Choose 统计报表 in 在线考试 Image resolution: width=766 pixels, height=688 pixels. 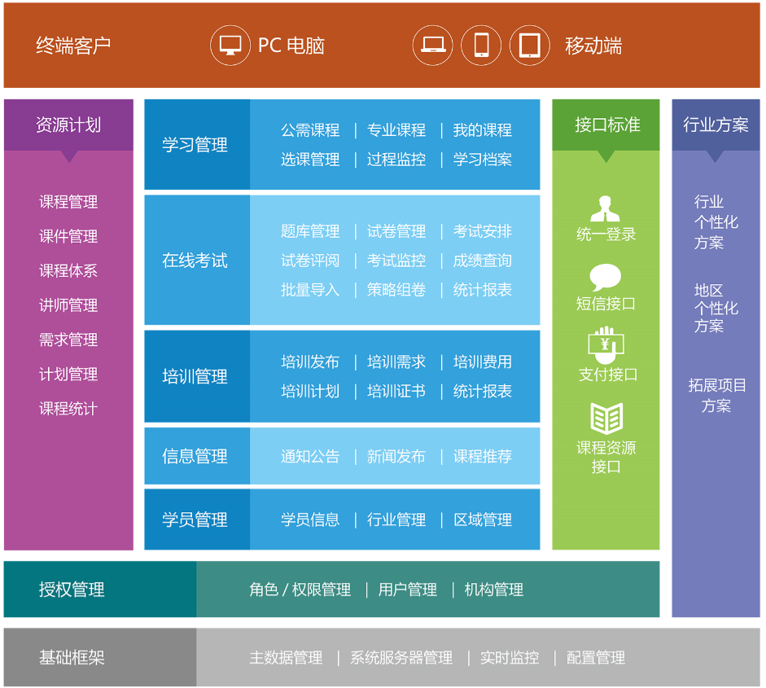[482, 290]
